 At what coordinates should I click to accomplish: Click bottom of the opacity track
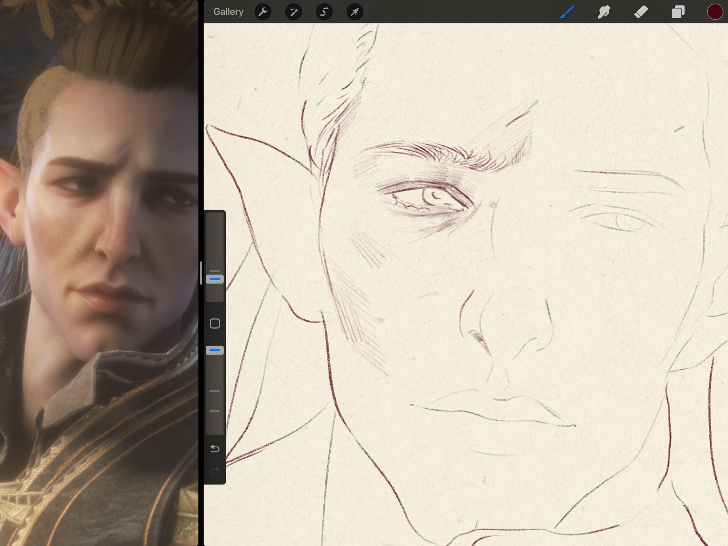tap(215, 430)
